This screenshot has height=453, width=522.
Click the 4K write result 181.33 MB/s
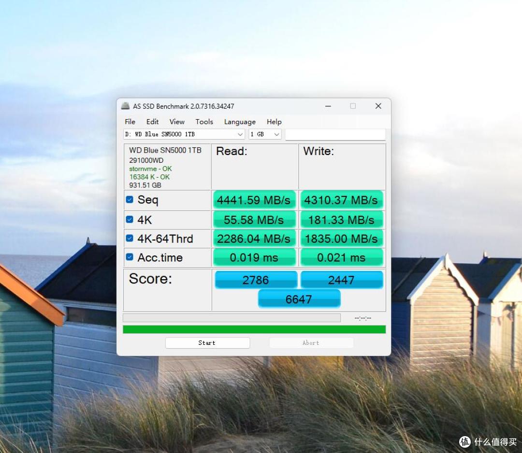coord(341,220)
